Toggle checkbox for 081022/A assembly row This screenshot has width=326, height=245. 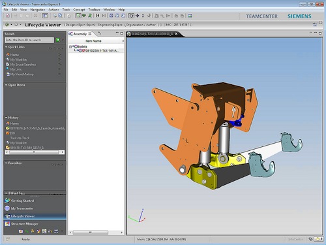(x=83, y=51)
